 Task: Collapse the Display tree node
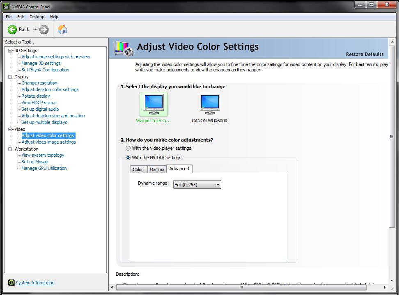pos(10,77)
